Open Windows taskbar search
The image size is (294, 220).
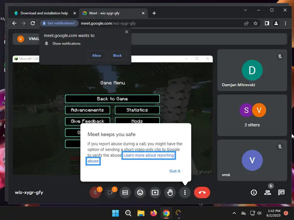pos(128,213)
